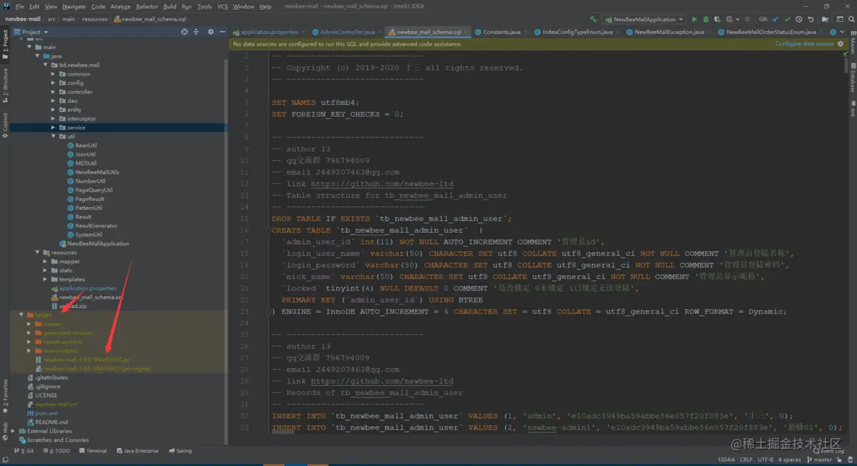Select the newbee-mall-1.0.0-SNAPSHOT.jar file

pyautogui.click(x=86, y=360)
